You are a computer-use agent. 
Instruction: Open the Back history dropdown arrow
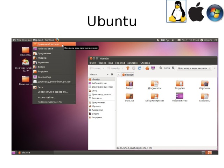[104, 68]
